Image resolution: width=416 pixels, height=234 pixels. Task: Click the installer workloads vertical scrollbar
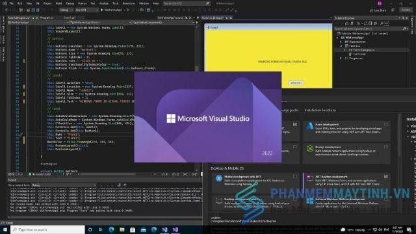tap(399, 135)
